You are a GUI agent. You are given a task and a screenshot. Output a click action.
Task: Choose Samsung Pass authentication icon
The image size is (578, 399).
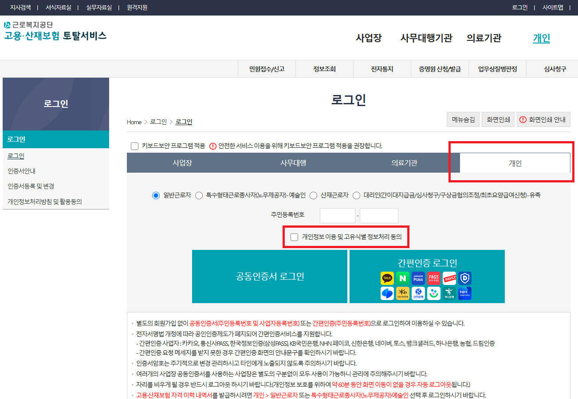point(418,278)
